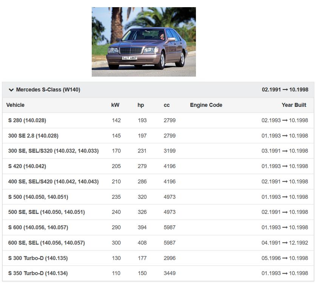Viewport: 316px width, 283px height.
Task: Select the Mercedes S-Class (W140) header title
Action: point(48,90)
